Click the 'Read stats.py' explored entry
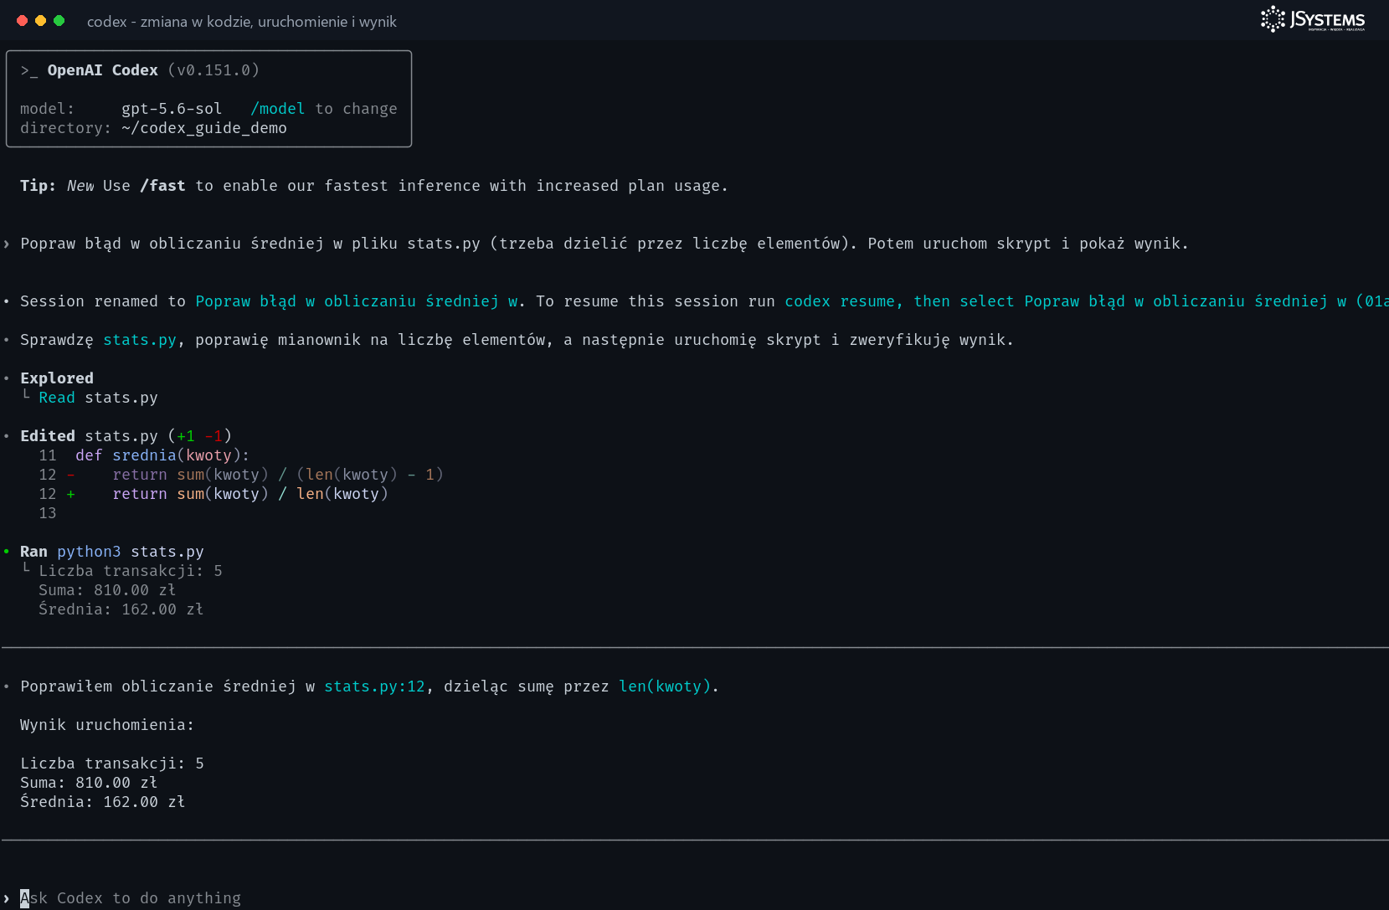The height and width of the screenshot is (910, 1389). point(98,398)
